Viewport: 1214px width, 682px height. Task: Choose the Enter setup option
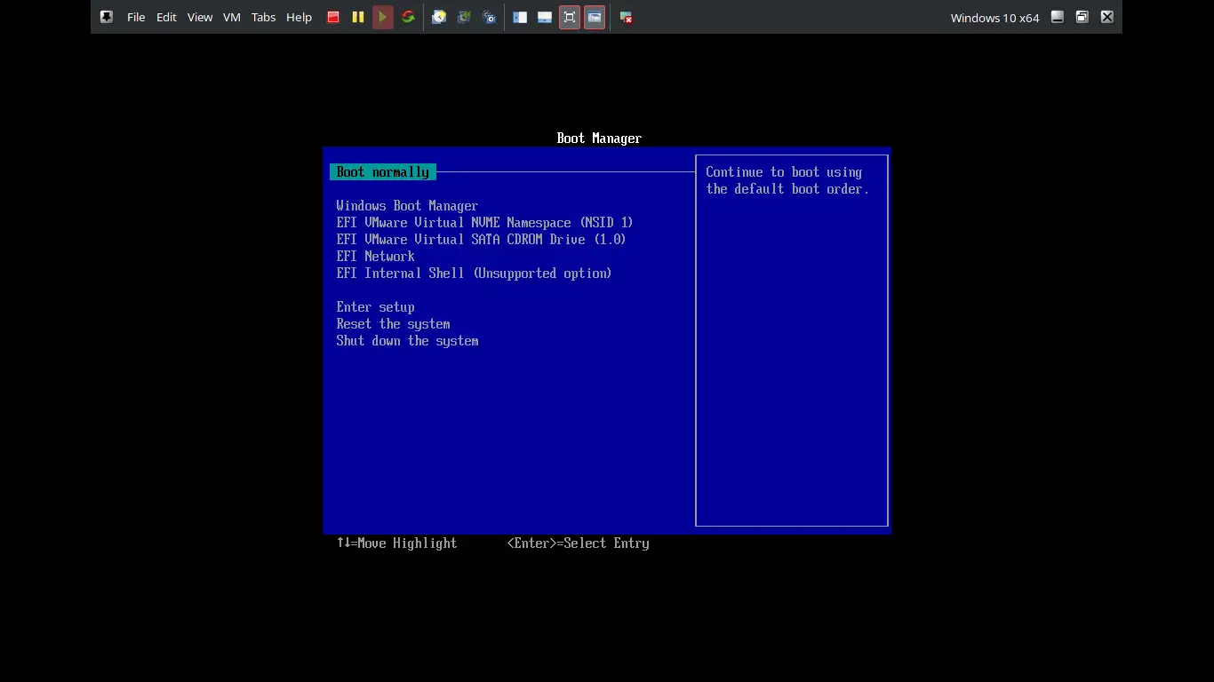[375, 307]
